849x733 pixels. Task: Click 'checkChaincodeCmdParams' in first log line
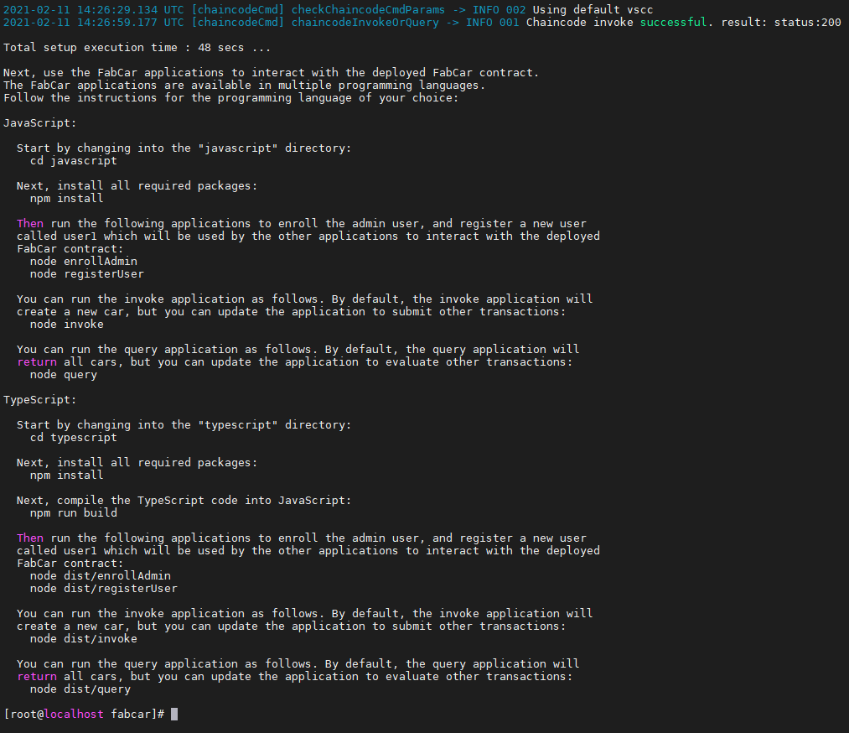[x=368, y=10]
